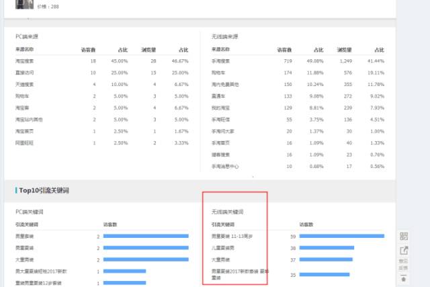
Task: Select the Top10引流关键词 section heading
Action: point(44,190)
